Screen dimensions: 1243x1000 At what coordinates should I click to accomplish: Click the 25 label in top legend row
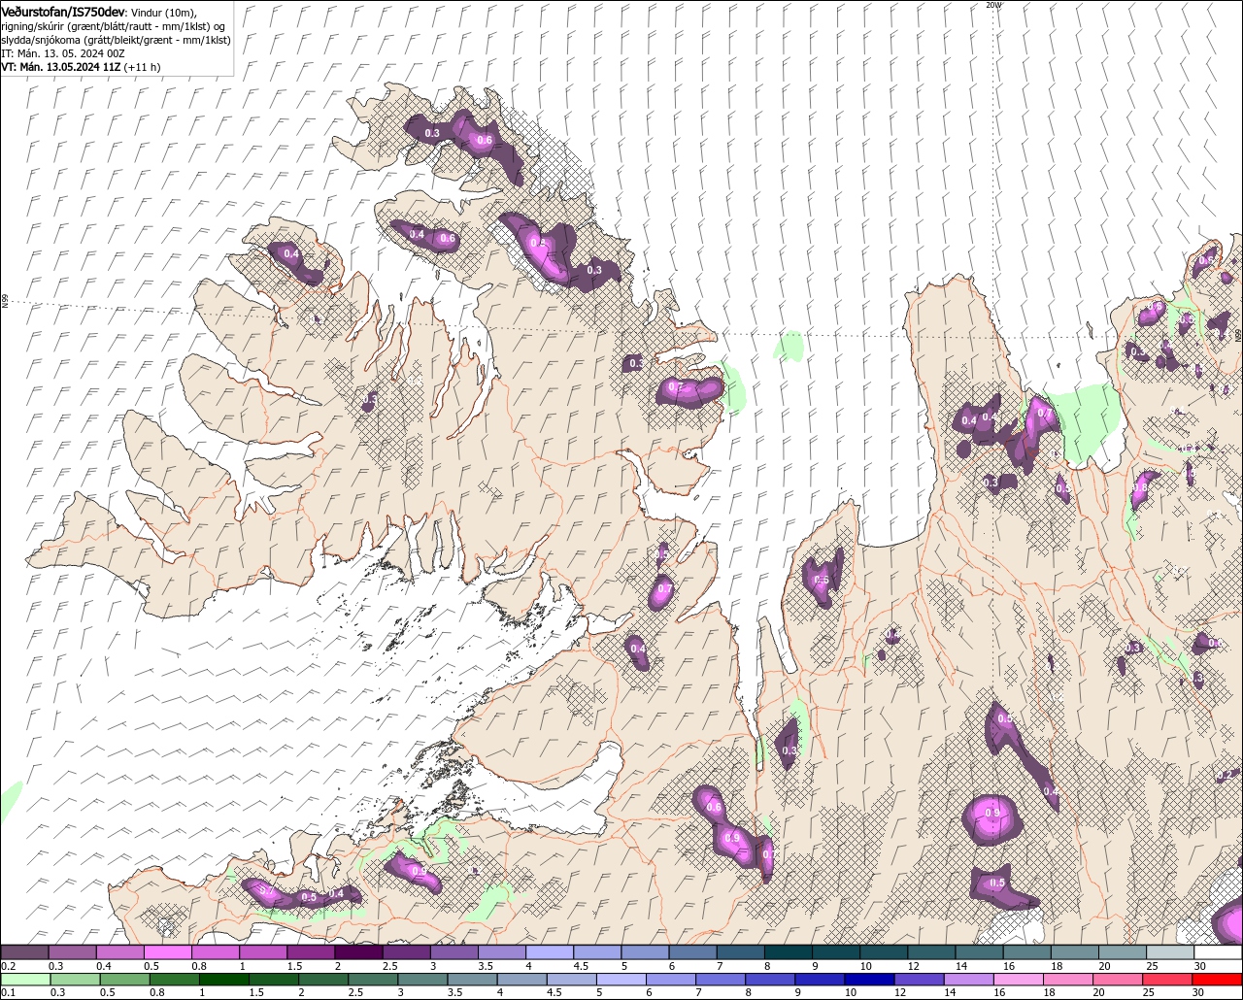click(x=1152, y=966)
